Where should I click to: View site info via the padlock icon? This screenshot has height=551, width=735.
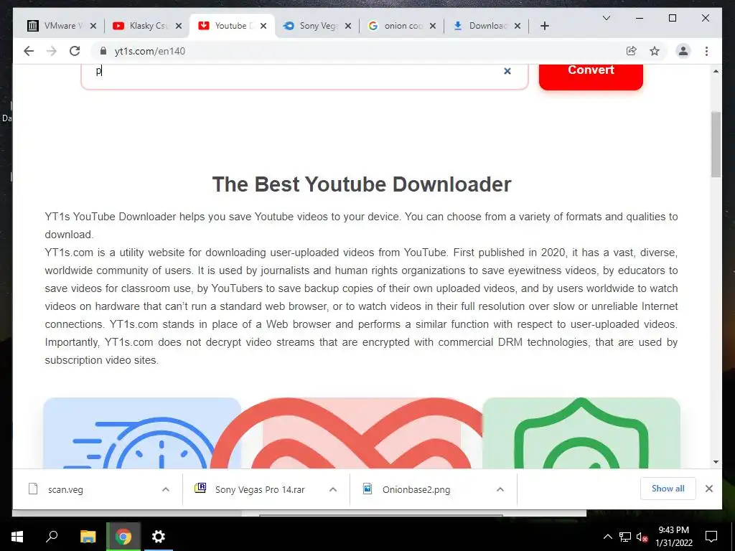(103, 51)
